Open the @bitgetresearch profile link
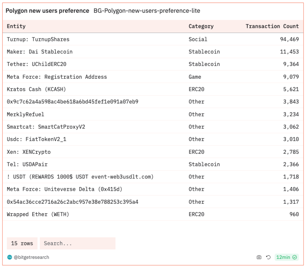This screenshot has width=306, height=269. (31, 257)
